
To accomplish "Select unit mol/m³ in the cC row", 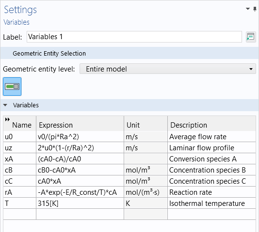I will pyautogui.click(x=146, y=181).
